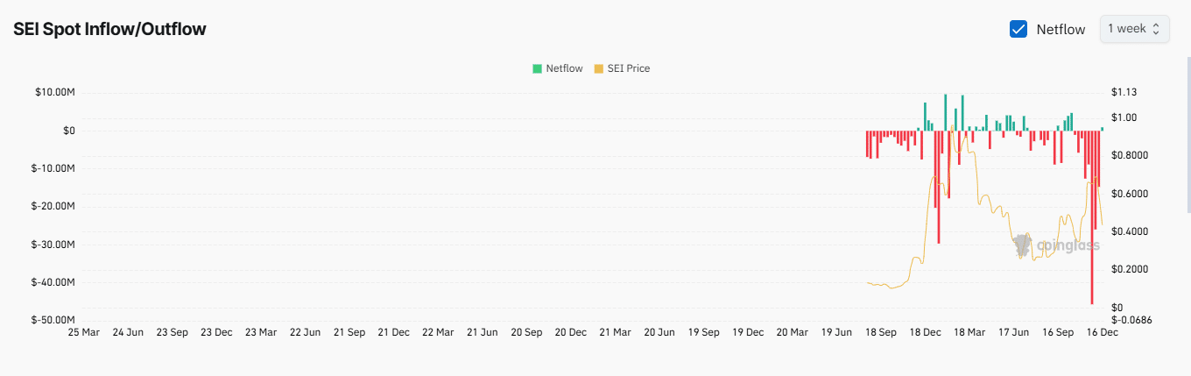1191x376 pixels.
Task: Click the green Netflow legend swatch
Action: (x=537, y=68)
